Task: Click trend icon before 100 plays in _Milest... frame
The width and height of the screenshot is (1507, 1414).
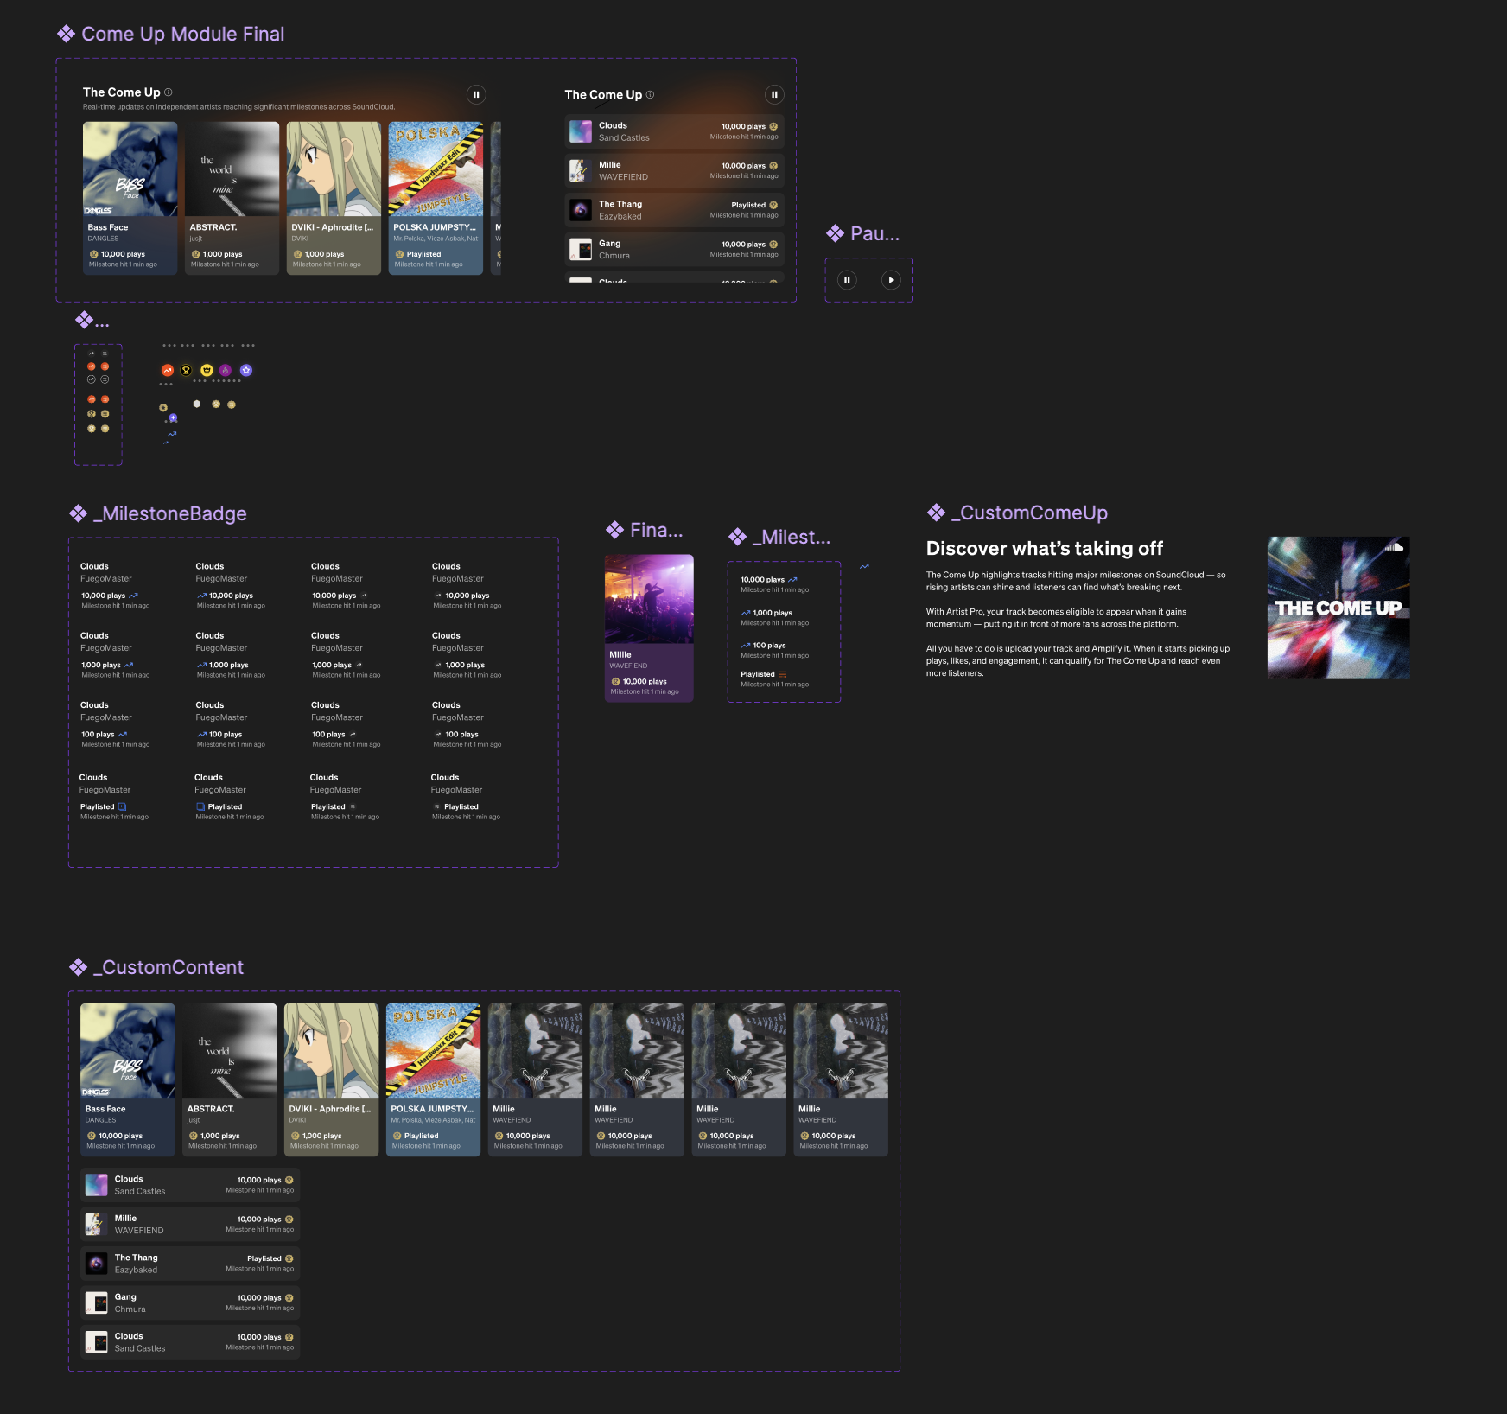Action: point(746,646)
